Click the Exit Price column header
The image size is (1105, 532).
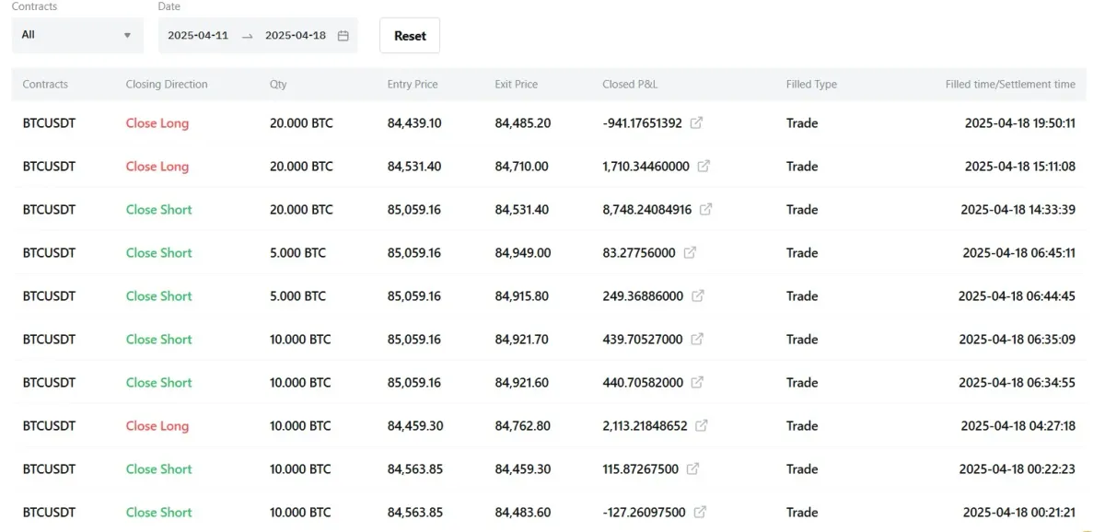tap(516, 85)
